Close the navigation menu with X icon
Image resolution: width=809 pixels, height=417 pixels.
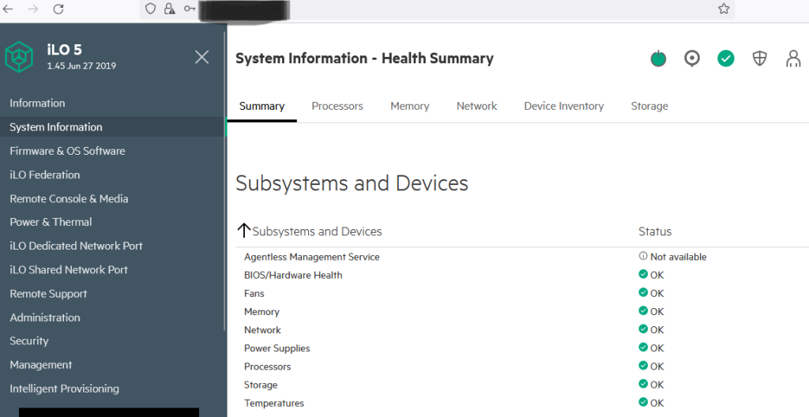tap(201, 57)
